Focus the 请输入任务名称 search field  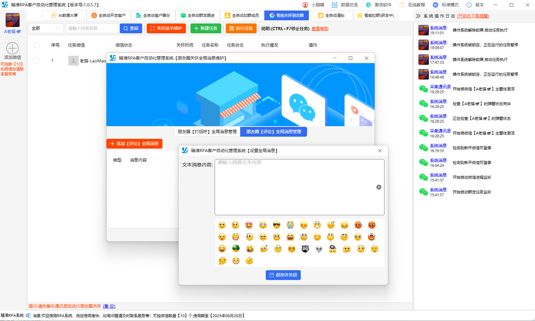(92, 28)
